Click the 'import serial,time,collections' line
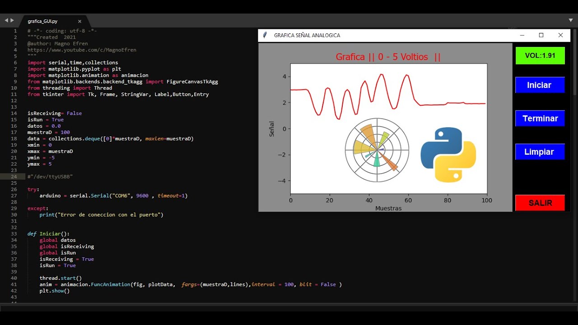578x325 pixels. coord(73,63)
